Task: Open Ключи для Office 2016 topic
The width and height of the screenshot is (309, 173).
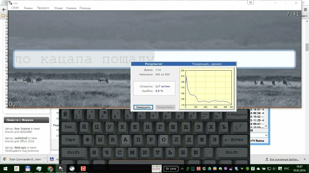Action: 20,141
